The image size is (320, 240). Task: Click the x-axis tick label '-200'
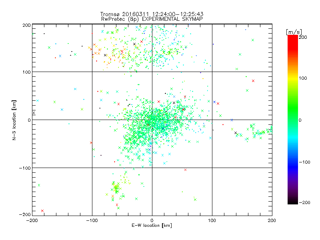[32, 220]
